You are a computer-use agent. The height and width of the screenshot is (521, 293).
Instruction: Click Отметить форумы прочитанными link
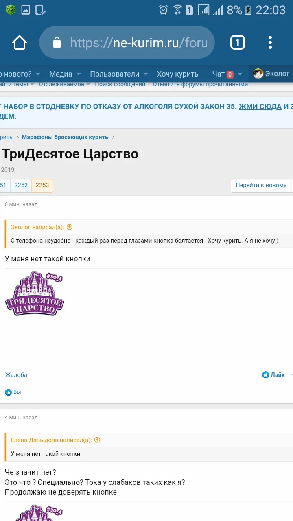[x=200, y=84]
